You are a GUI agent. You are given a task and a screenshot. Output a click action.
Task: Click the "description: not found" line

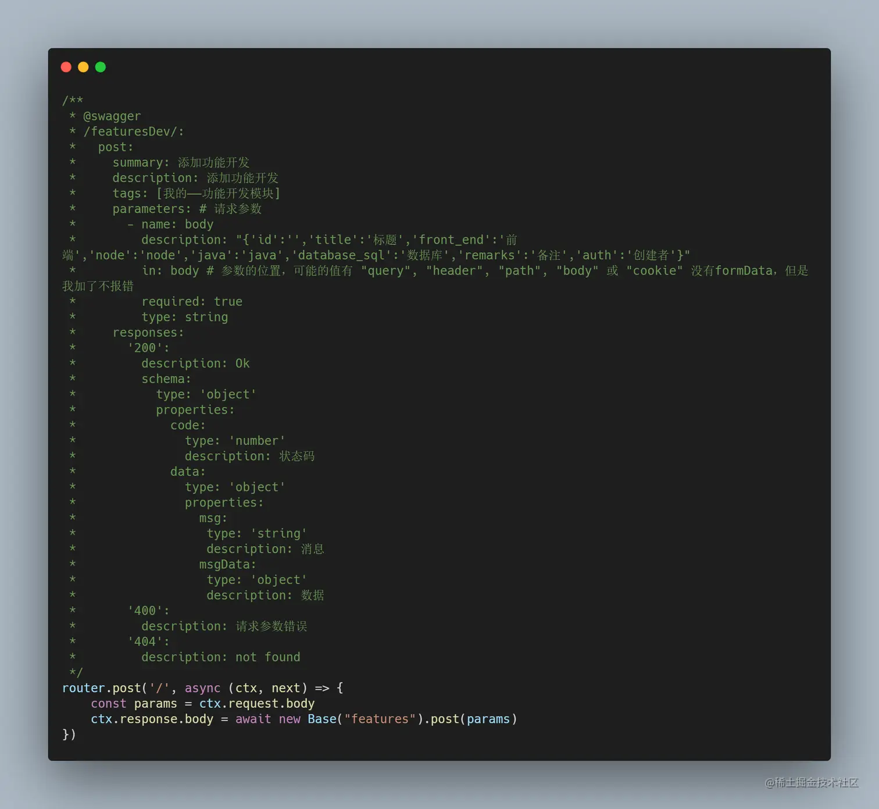pyautogui.click(x=221, y=658)
